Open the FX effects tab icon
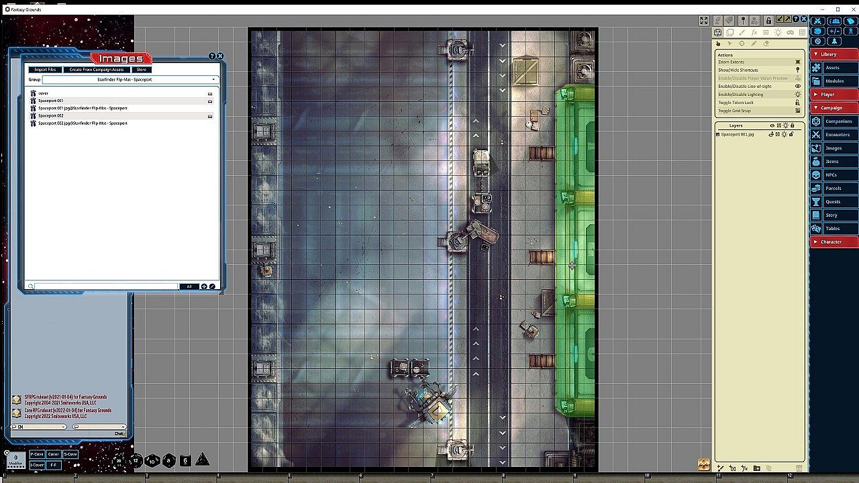Viewport: 859px width, 483px height. click(x=754, y=32)
